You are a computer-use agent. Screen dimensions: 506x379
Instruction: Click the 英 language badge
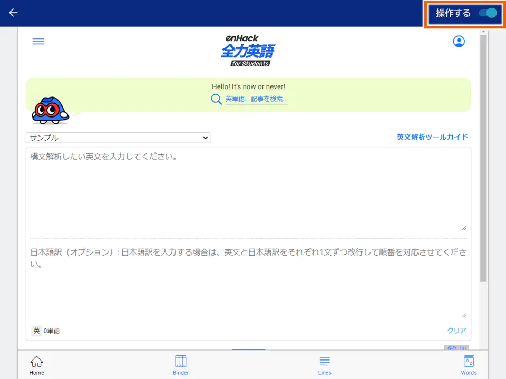36,331
